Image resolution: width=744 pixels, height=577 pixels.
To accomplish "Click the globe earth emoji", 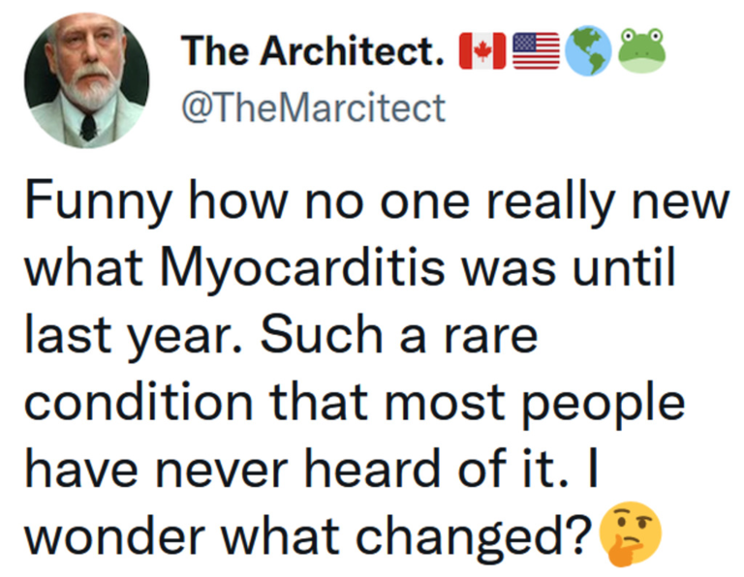I will (590, 50).
